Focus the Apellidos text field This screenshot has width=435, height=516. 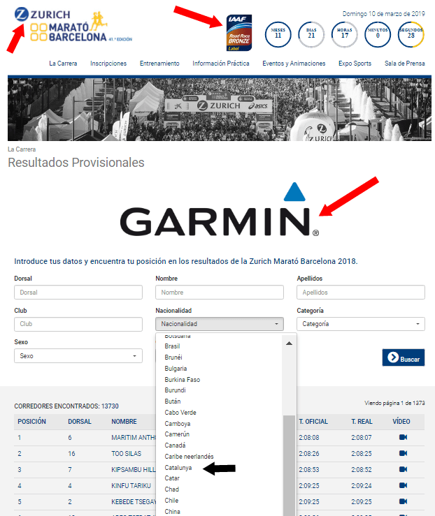(x=360, y=293)
